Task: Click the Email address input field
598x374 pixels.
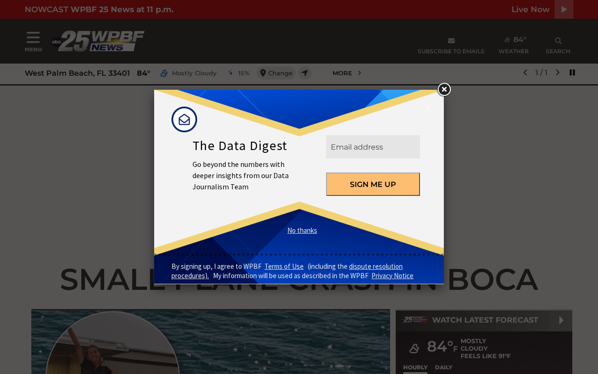Action: coord(373,147)
